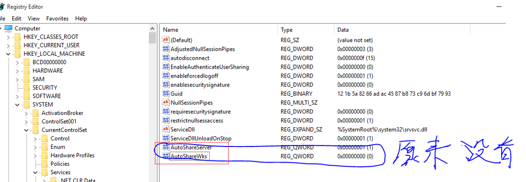The image size is (526, 182).
Task: Collapse the HKEY_LOCAL_MACHINE key
Action: pos(8,54)
